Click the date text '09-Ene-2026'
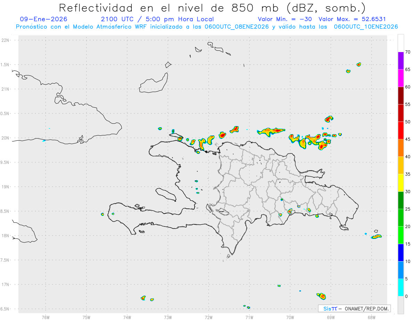 click(x=44, y=19)
